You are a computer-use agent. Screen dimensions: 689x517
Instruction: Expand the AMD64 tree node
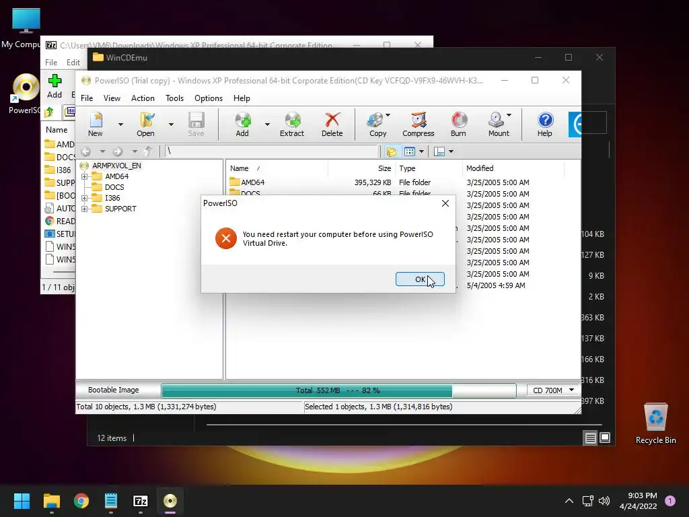[84, 176]
